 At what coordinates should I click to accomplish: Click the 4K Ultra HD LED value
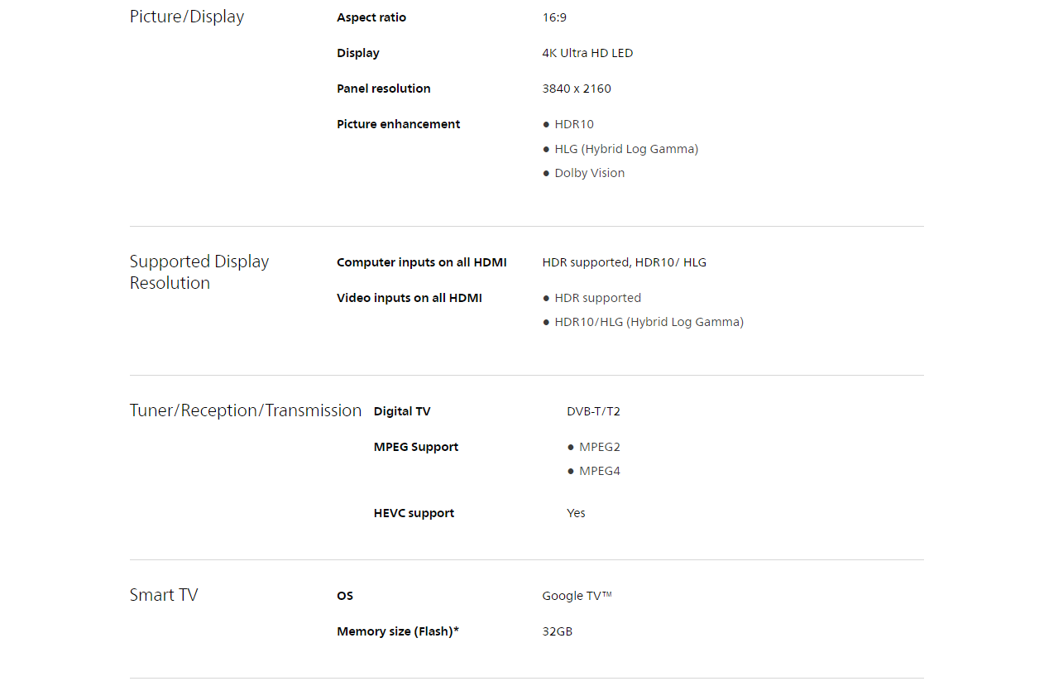tap(587, 53)
